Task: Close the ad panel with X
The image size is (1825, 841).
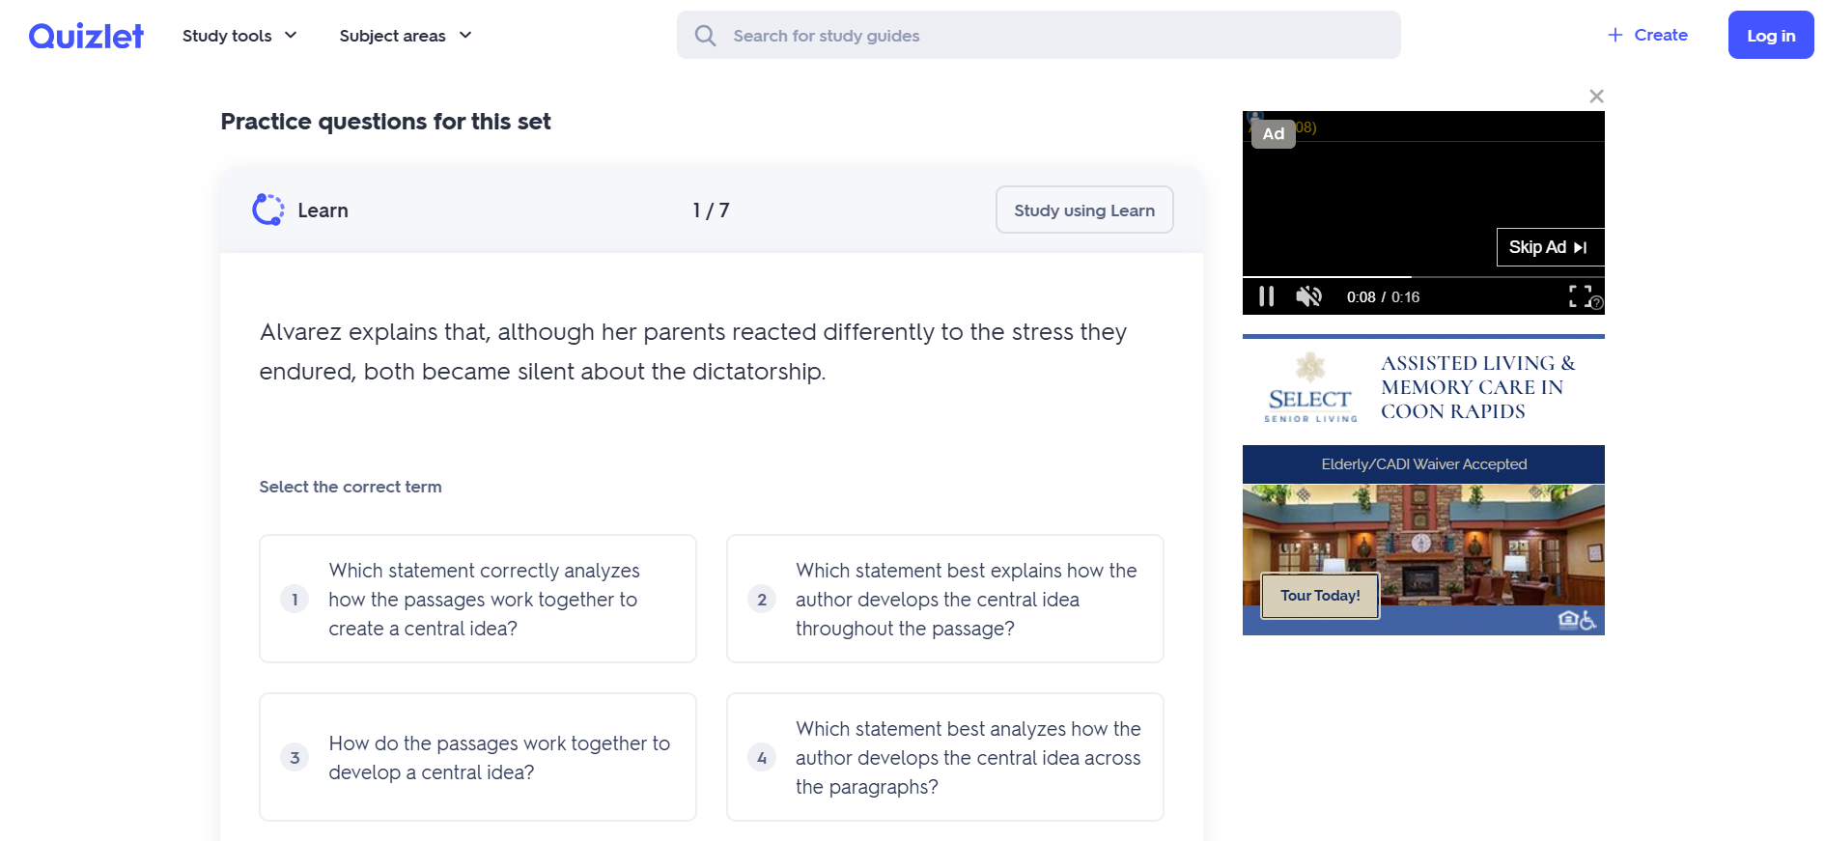Action: tap(1596, 97)
